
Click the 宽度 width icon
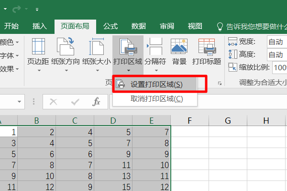click(x=232, y=42)
